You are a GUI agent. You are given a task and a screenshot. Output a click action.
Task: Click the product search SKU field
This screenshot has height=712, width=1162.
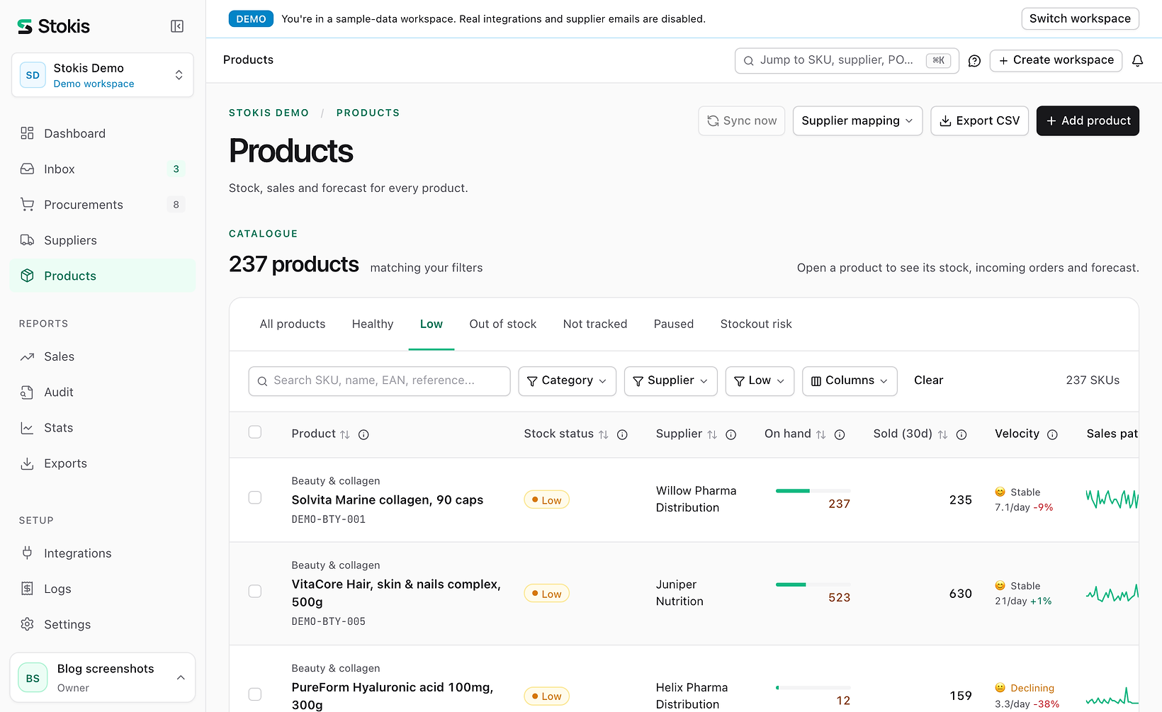pyautogui.click(x=379, y=381)
